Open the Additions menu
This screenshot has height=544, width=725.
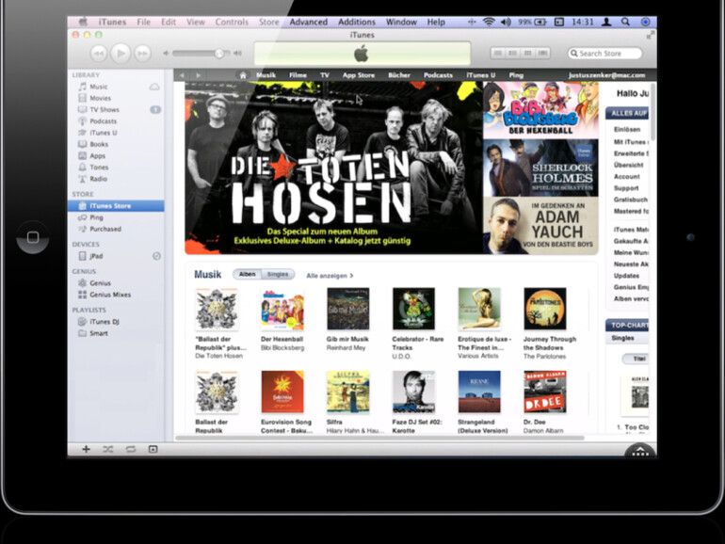[x=357, y=22]
